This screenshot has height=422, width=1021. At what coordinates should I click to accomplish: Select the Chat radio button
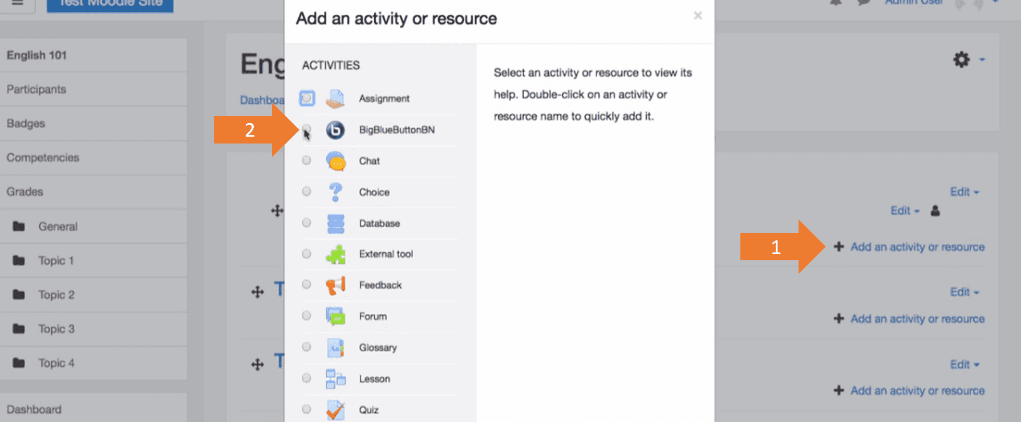[x=306, y=160]
